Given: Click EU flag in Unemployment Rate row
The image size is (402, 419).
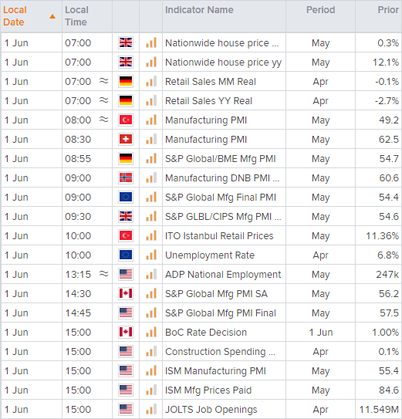Looking at the screenshot, I should point(126,255).
